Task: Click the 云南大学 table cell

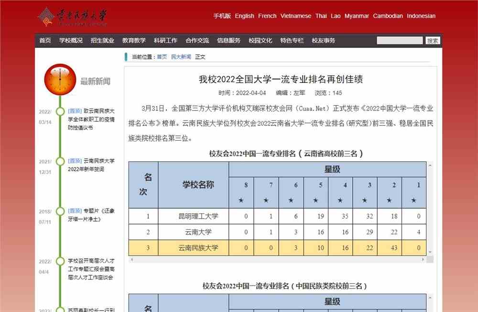Action: pyautogui.click(x=193, y=232)
